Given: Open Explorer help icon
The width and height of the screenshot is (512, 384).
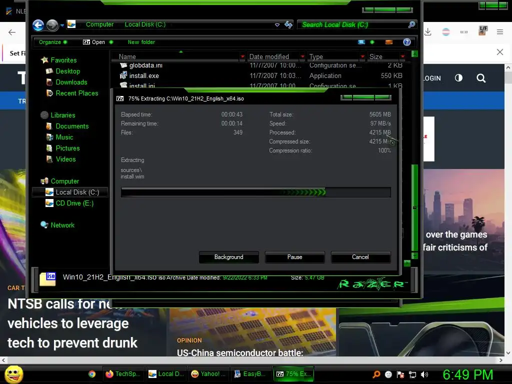Looking at the screenshot, I should 407,42.
